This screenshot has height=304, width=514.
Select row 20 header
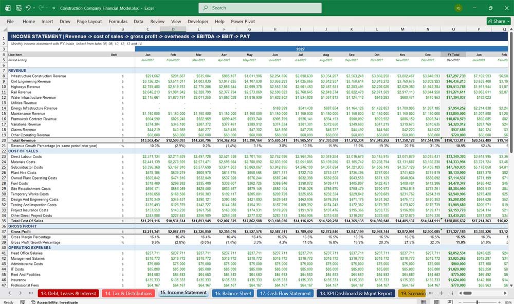[x=4, y=140]
